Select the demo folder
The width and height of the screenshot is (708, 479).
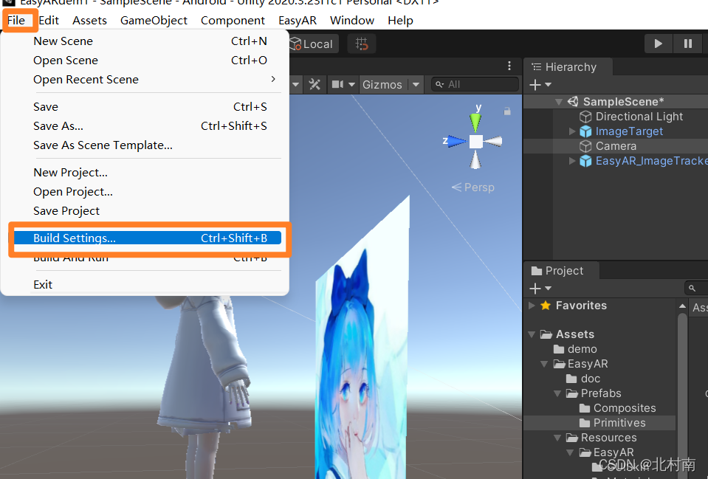click(576, 349)
